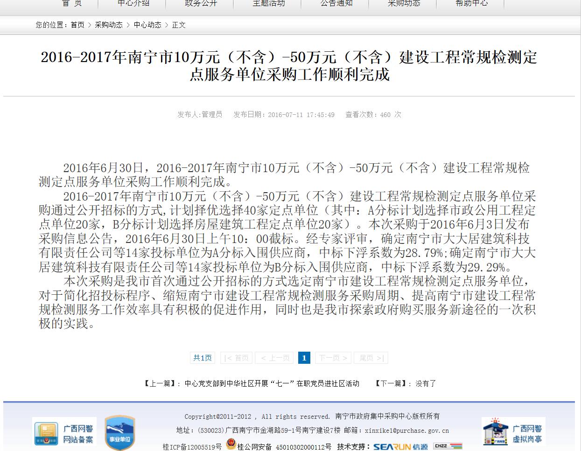
Task: Go to 采购动态 in the breadcrumb
Action: click(109, 25)
